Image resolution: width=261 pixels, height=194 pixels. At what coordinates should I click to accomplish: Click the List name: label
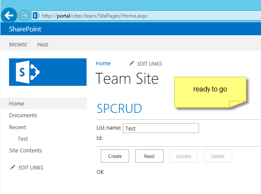coord(109,128)
